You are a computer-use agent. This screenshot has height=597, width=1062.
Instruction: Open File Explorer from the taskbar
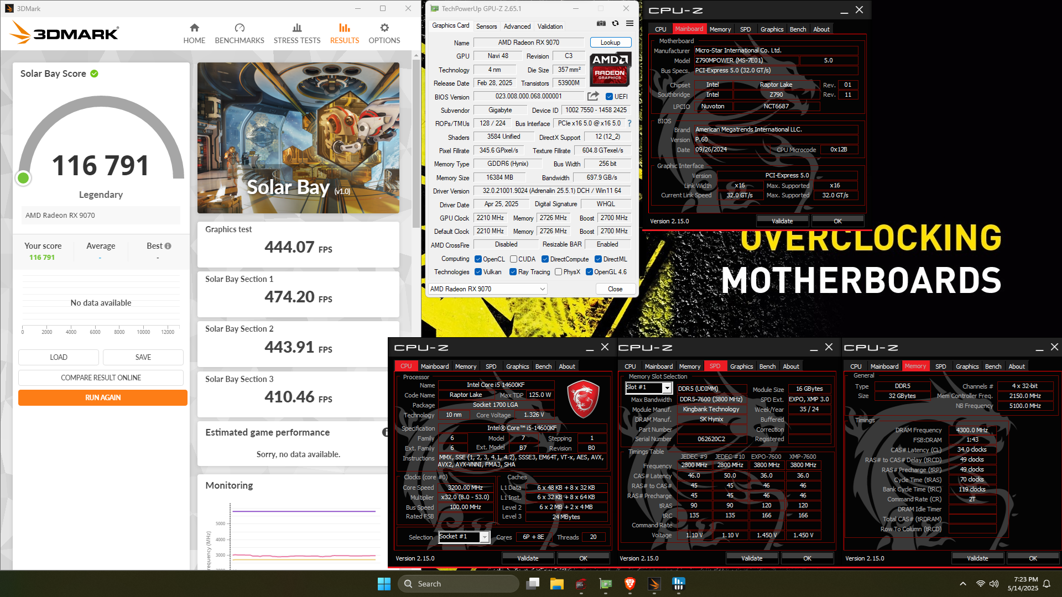coord(556,584)
